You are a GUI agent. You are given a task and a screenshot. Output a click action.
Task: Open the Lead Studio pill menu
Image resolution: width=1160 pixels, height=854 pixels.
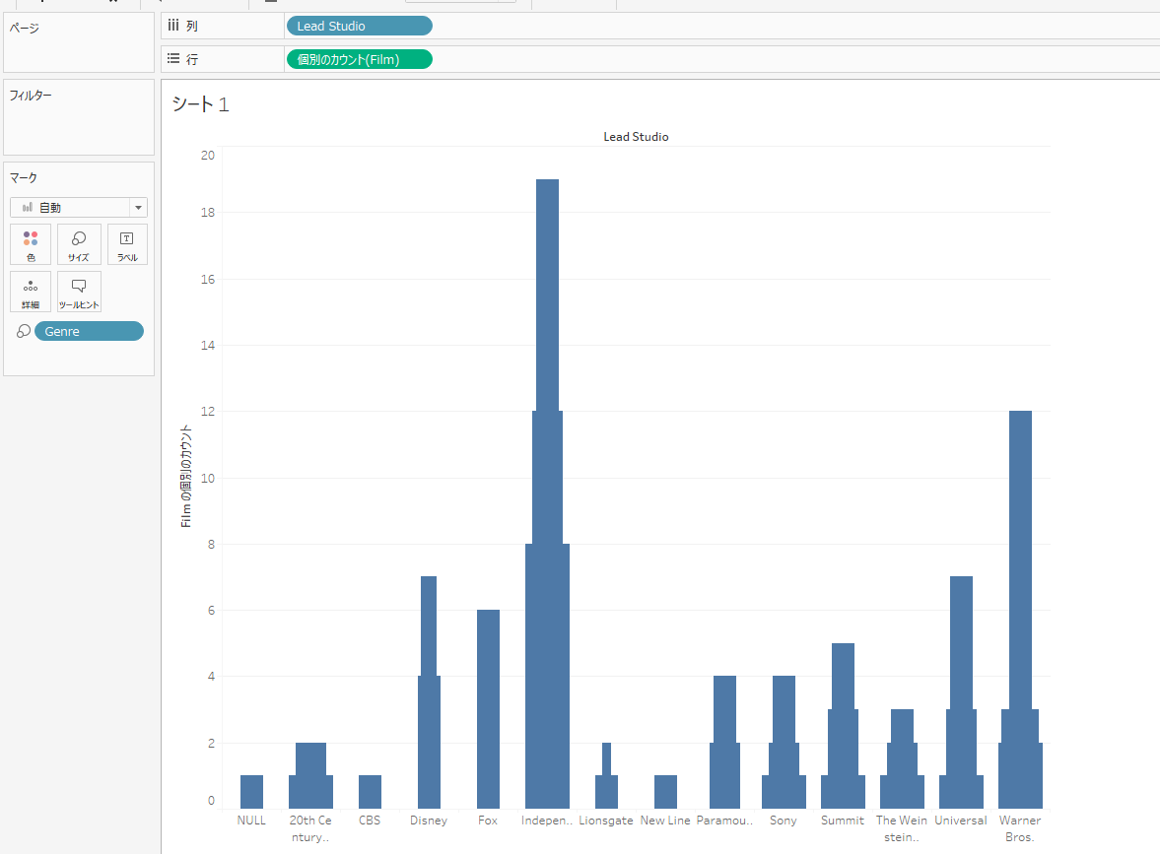pos(359,26)
